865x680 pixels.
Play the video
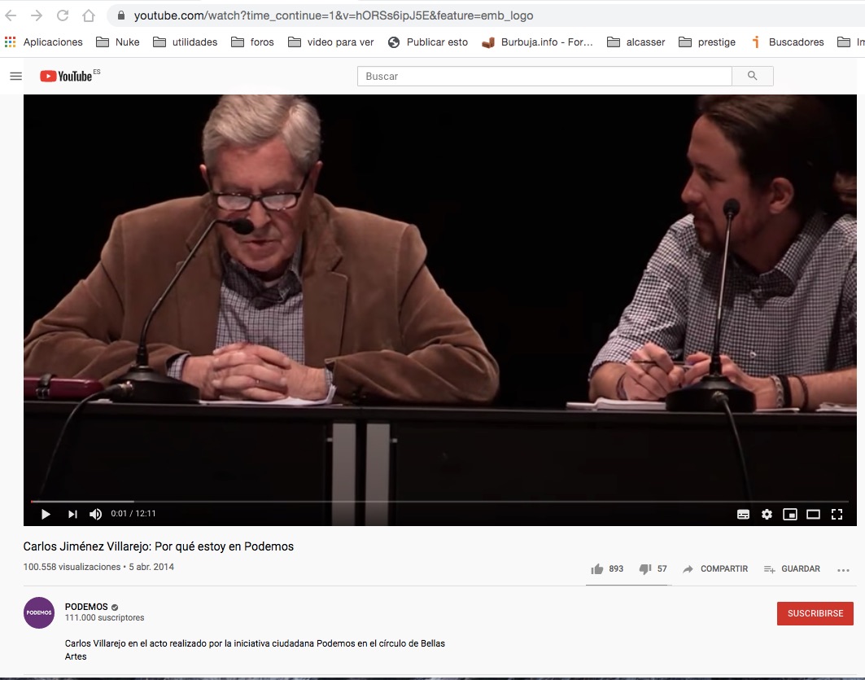click(46, 514)
